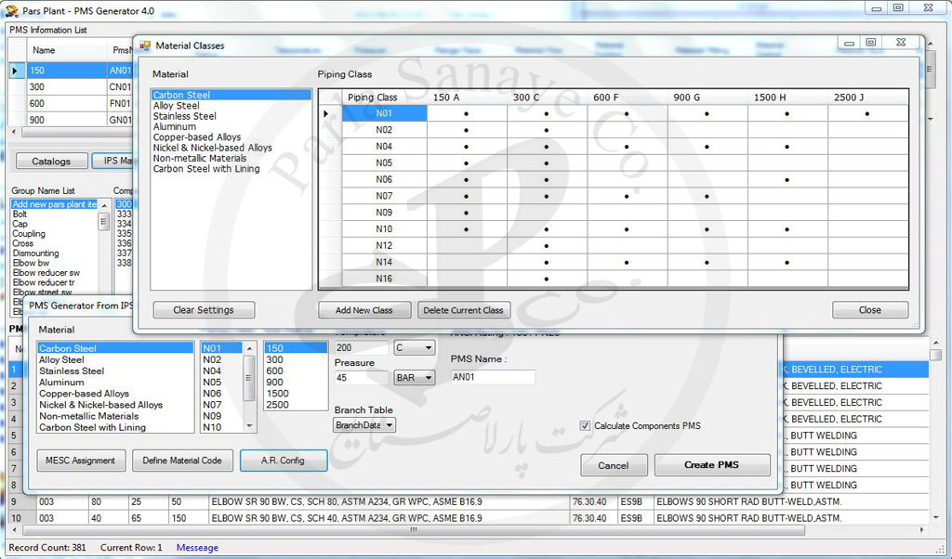Click the Catalogs button in main window
The image size is (952, 559).
(51, 161)
